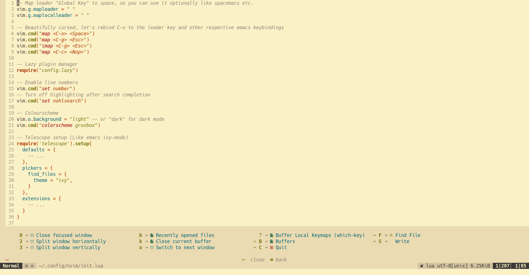Click the exit-door icon beside "Quit"

pyautogui.click(x=271, y=247)
